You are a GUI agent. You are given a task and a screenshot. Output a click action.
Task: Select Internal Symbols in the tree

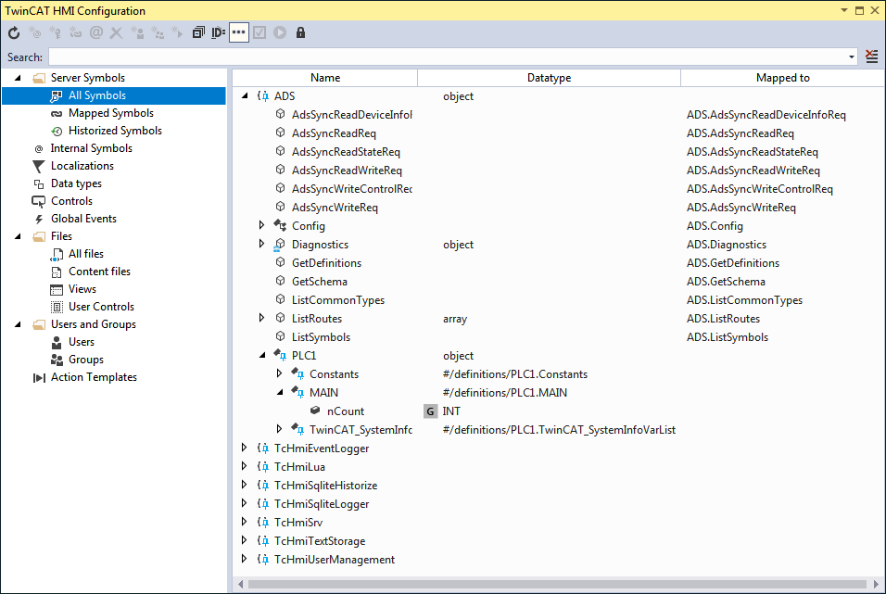coord(92,148)
